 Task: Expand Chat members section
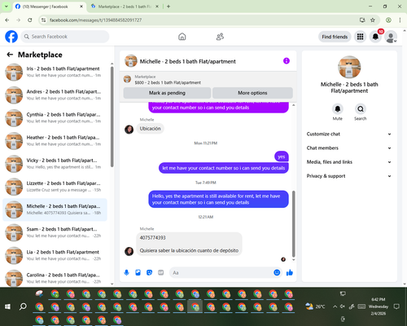pyautogui.click(x=349, y=148)
